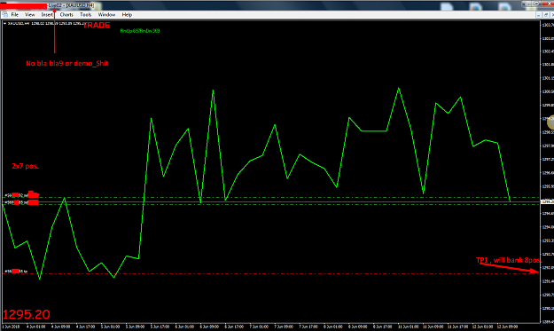Click the chart window icon left of File
Viewport: 554px width, 331px height.
pos(5,14)
